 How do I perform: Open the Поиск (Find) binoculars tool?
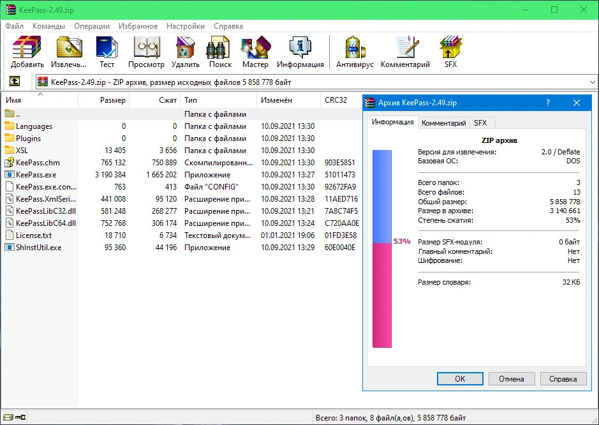[218, 47]
